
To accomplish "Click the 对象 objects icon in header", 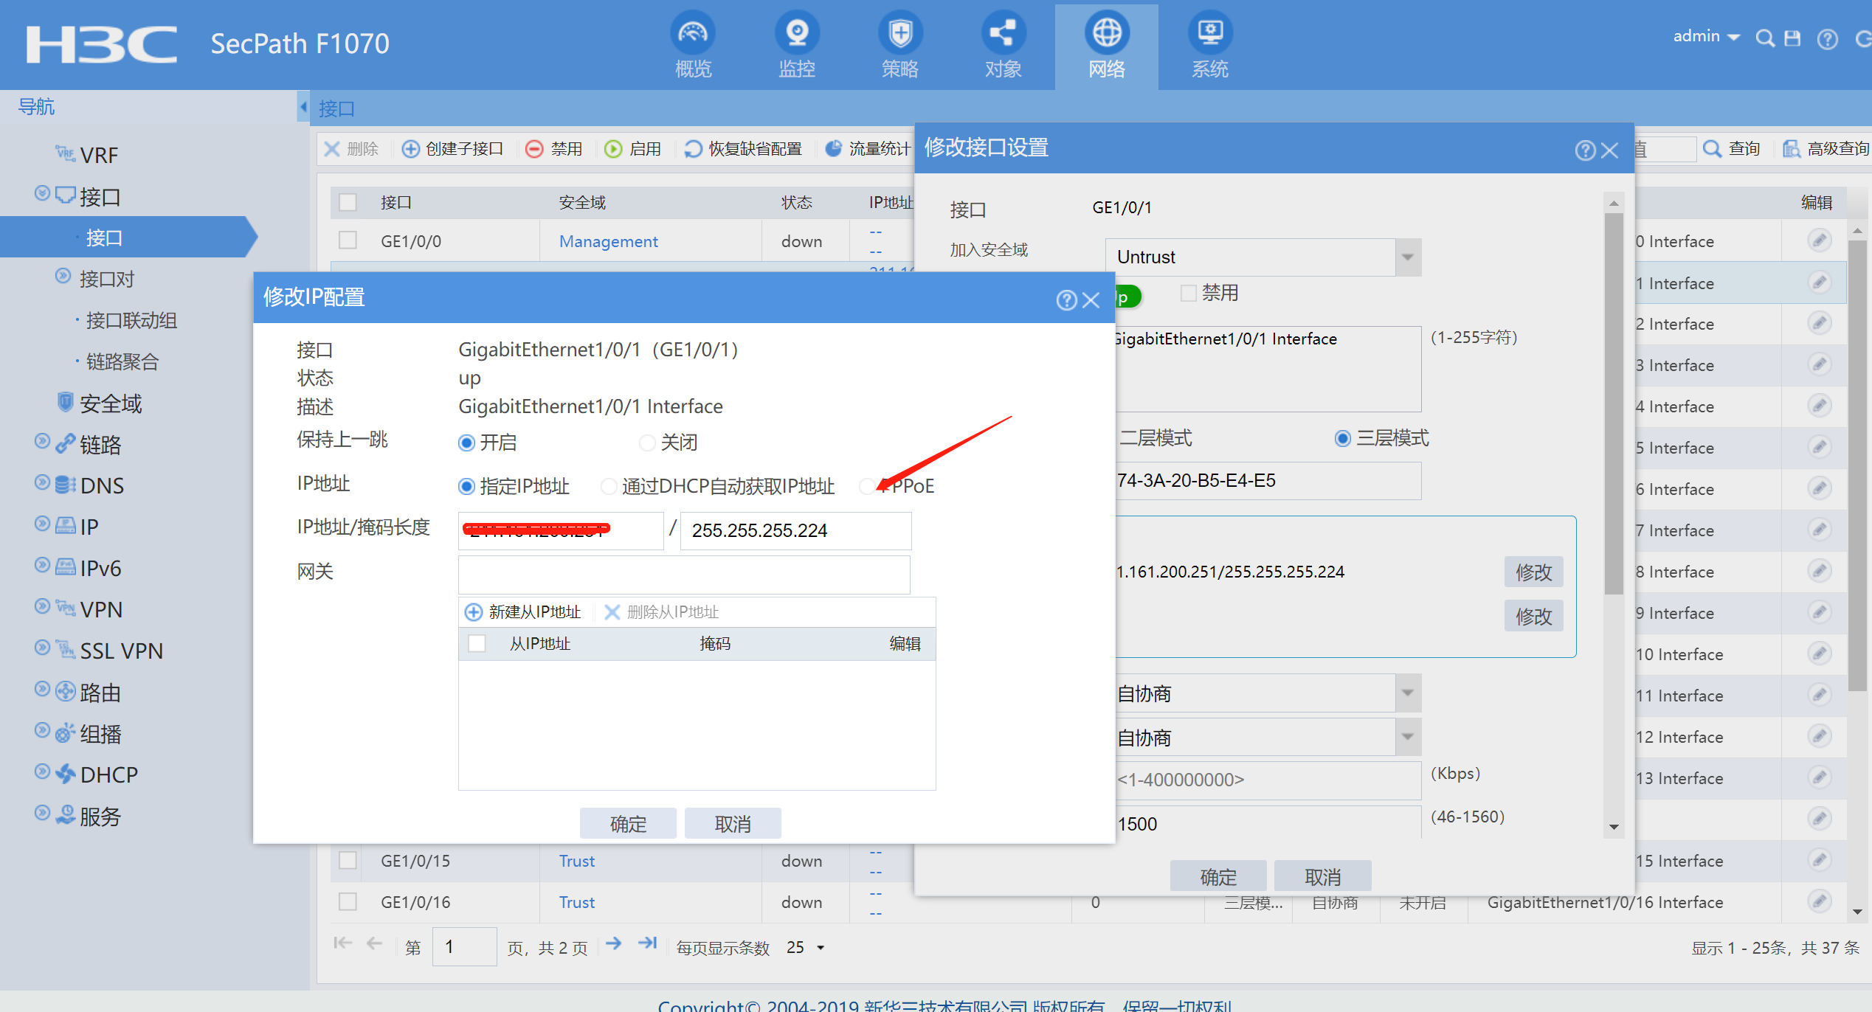I will (1003, 34).
